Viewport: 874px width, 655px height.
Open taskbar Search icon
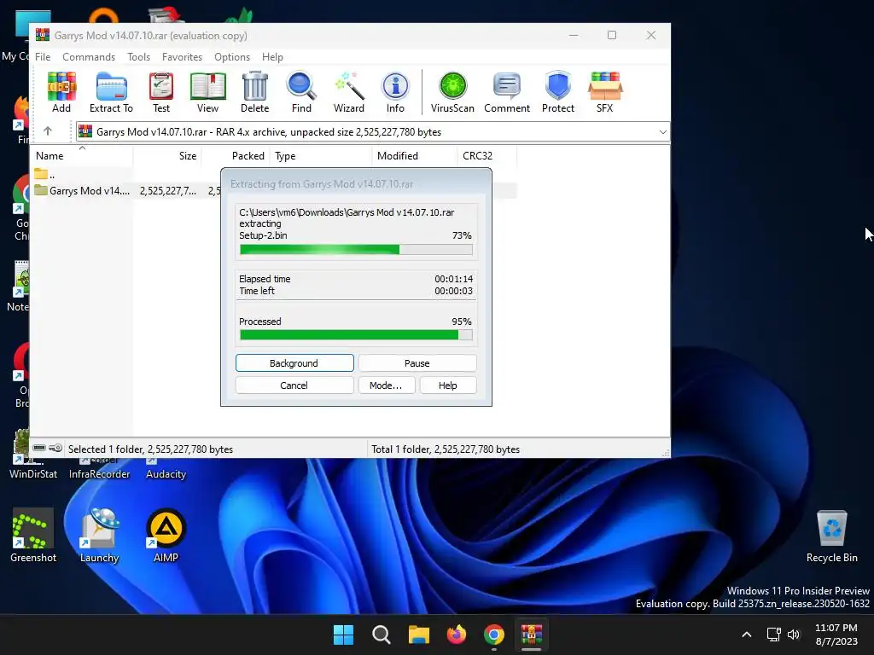pyautogui.click(x=382, y=635)
